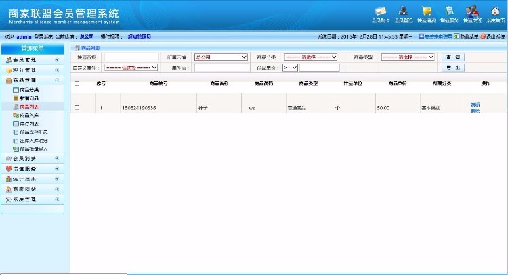The image size is (508, 275).
Task: Click the 增值服务 heart icon
Action: [x=9, y=169]
